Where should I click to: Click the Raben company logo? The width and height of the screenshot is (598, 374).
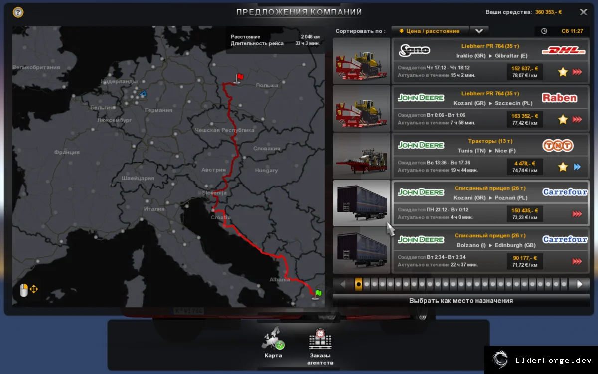coord(559,98)
